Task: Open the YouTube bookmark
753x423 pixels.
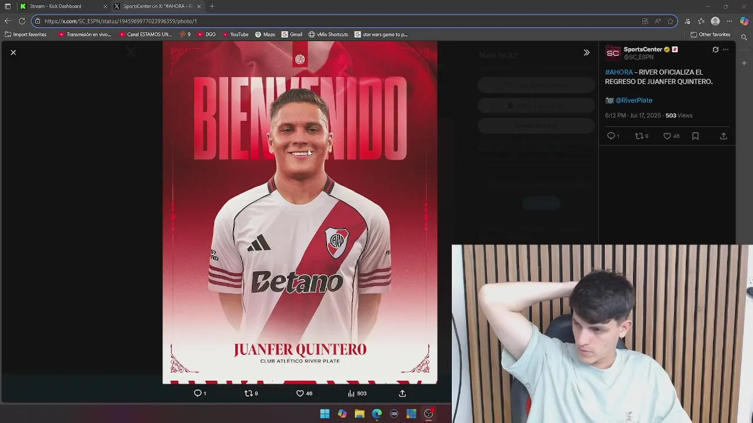Action: tap(235, 35)
